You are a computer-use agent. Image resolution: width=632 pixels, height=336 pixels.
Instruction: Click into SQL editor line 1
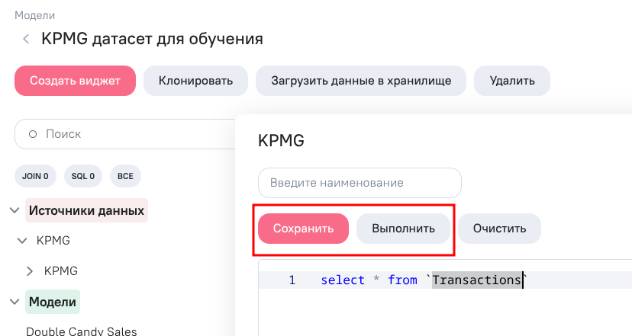pos(445,280)
